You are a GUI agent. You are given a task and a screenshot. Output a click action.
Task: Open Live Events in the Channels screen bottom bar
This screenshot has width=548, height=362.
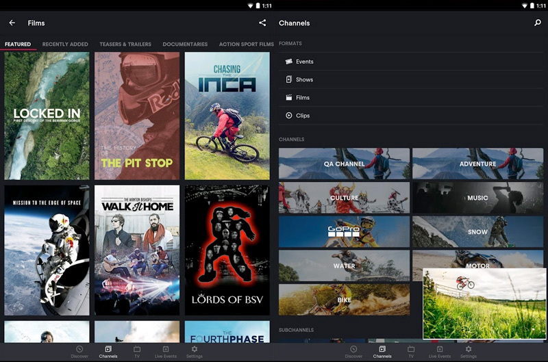[440, 352]
